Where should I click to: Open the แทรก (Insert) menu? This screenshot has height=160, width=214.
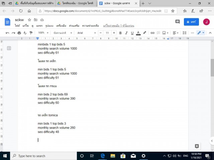click(x=39, y=26)
